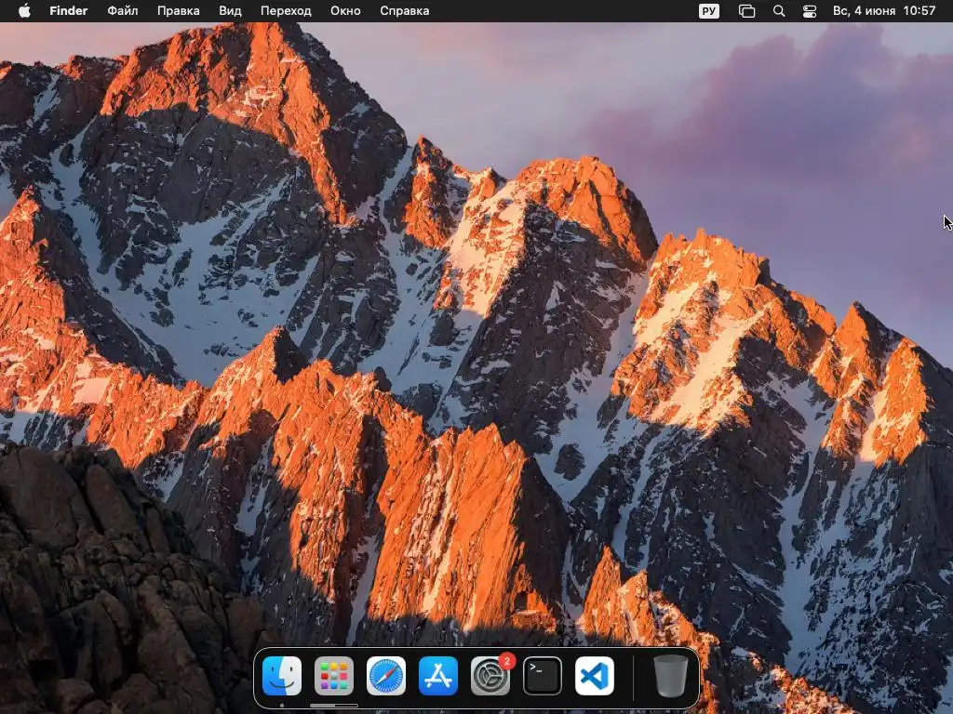Click the date and time Вс, 4 июня 10:57
The image size is (953, 714).
pyautogui.click(x=884, y=11)
